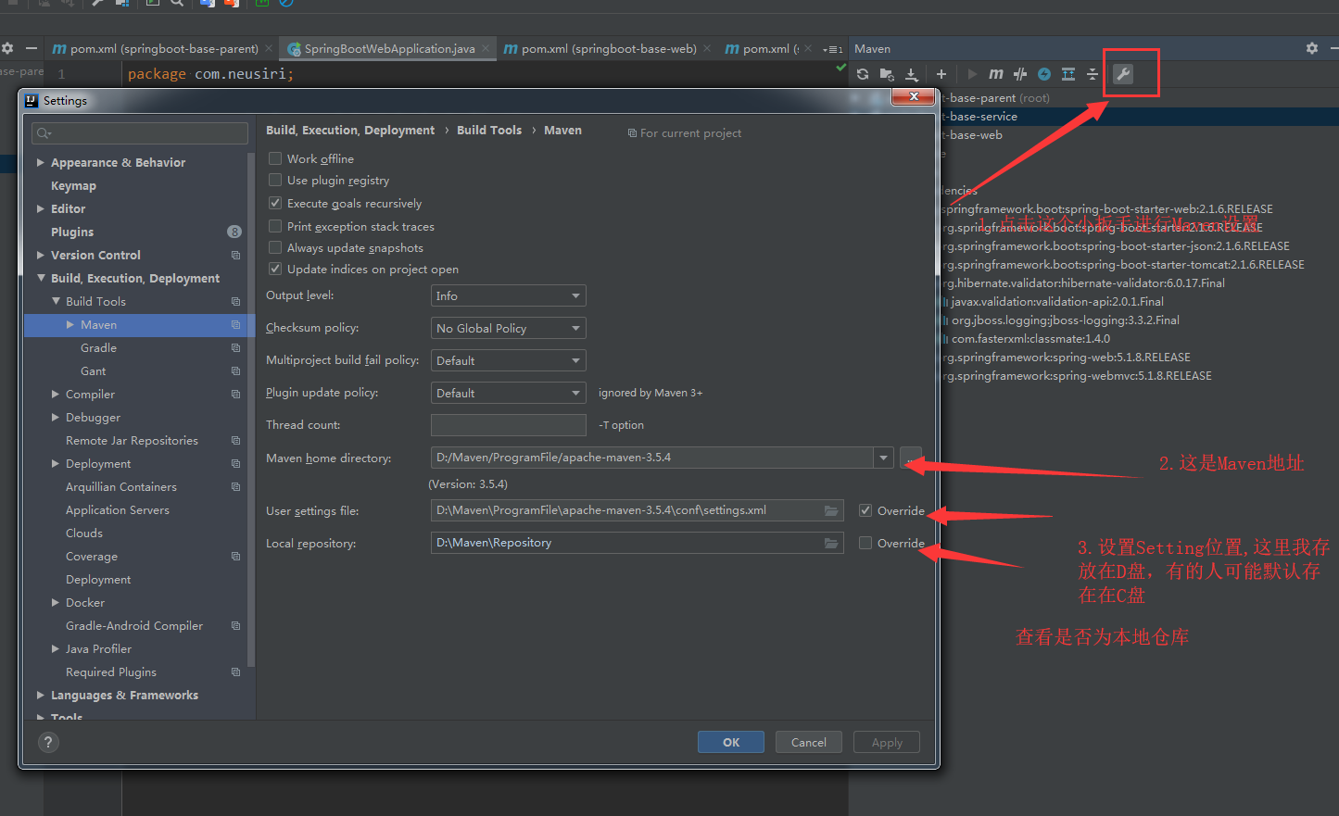Click the folder icon for Local repository
1339x816 pixels.
(832, 544)
